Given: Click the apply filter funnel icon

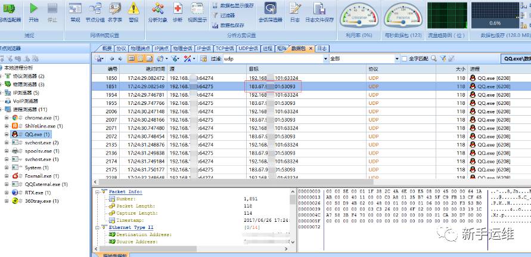Looking at the screenshot, I should pyautogui.click(x=443, y=58).
